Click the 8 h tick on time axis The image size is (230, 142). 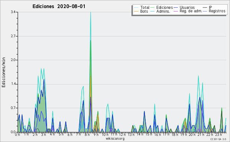coord(87,134)
